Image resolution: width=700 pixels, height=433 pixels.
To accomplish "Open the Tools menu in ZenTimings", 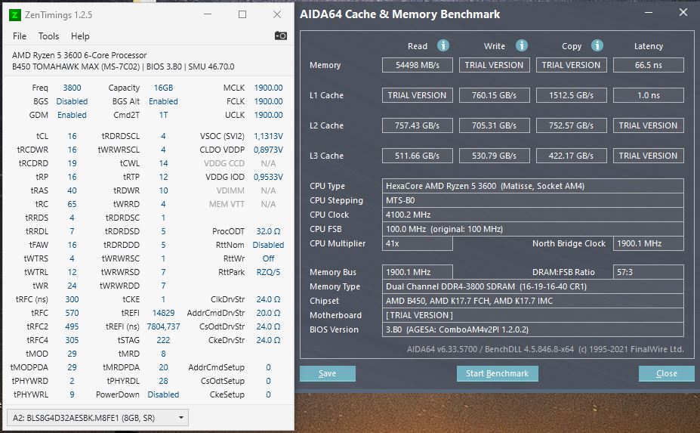I will click(48, 36).
